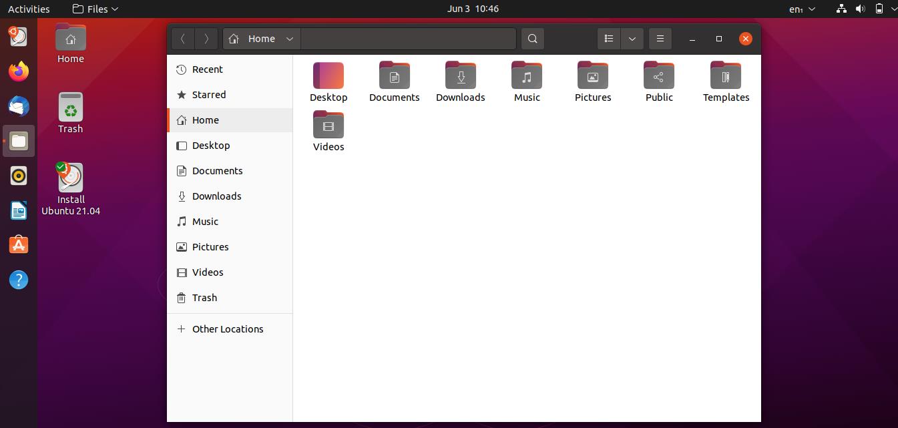This screenshot has height=428, width=898.
Task: Open the search magnifier in Files
Action: tap(532, 39)
